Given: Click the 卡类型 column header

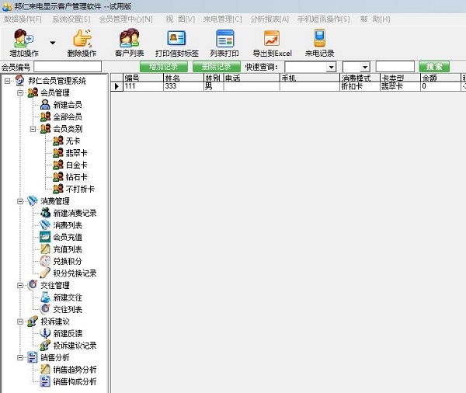Looking at the screenshot, I should (x=400, y=78).
